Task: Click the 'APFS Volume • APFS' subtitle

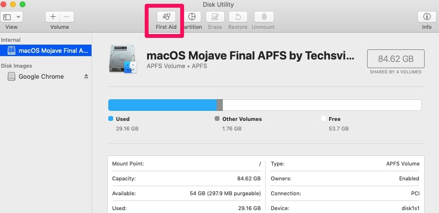Action: tap(177, 66)
